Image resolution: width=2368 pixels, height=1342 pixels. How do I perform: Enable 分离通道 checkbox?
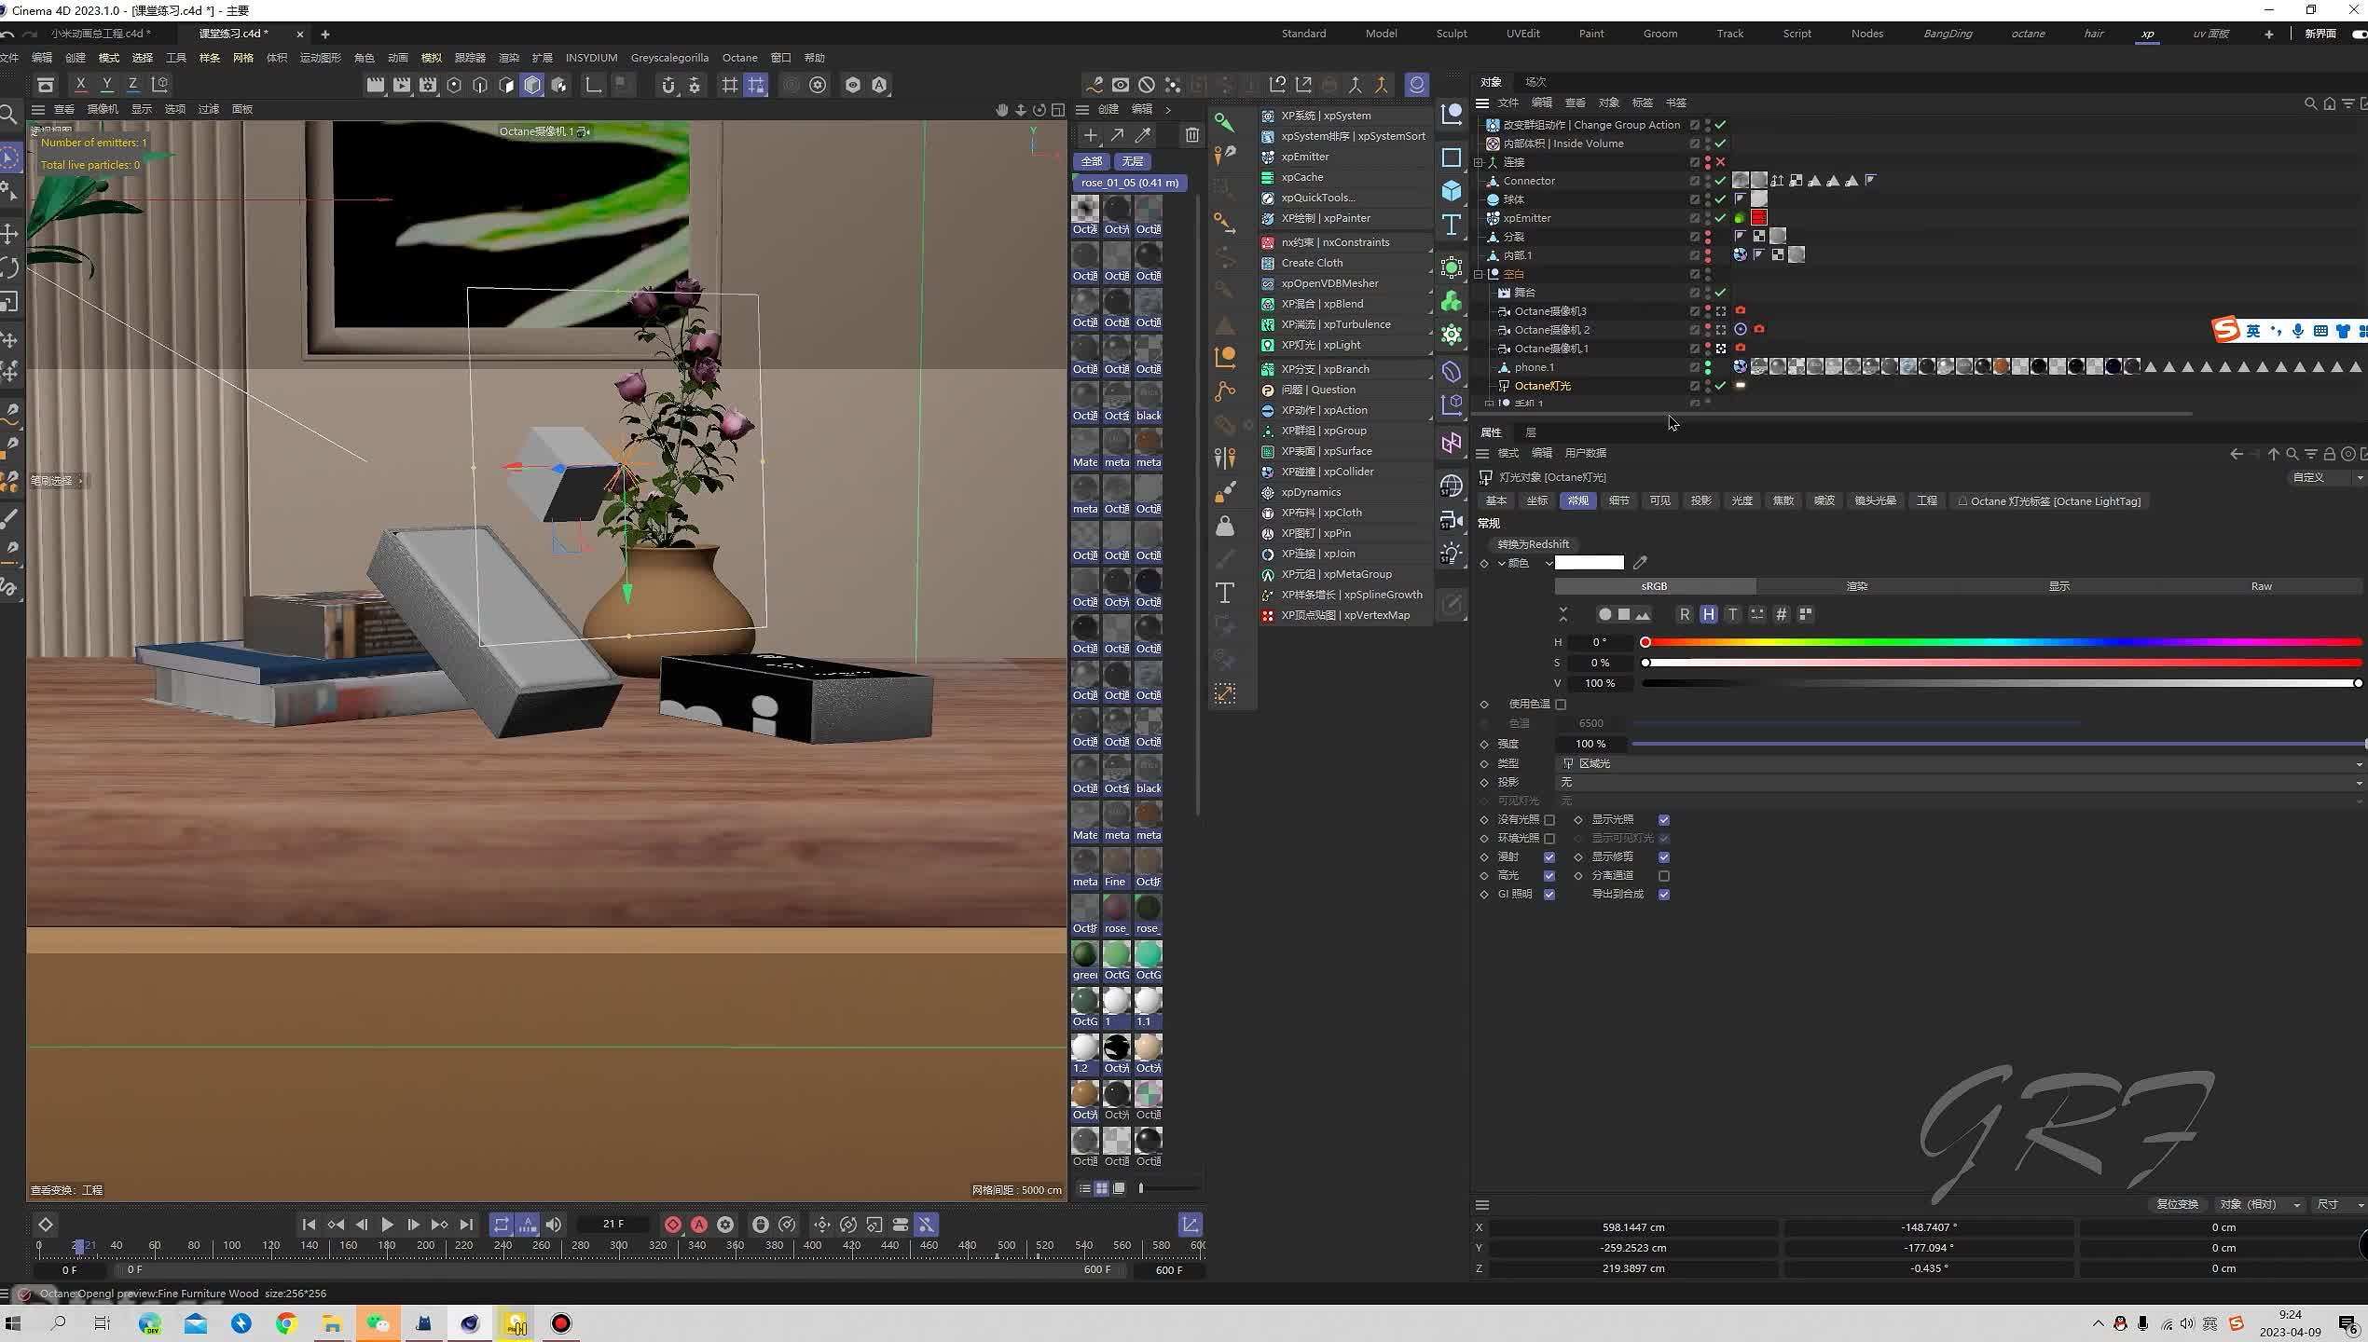tap(1664, 876)
